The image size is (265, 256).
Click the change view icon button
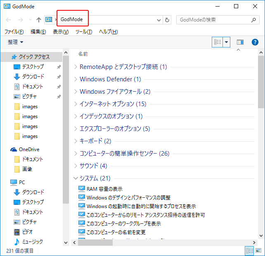pyautogui.click(x=218, y=42)
